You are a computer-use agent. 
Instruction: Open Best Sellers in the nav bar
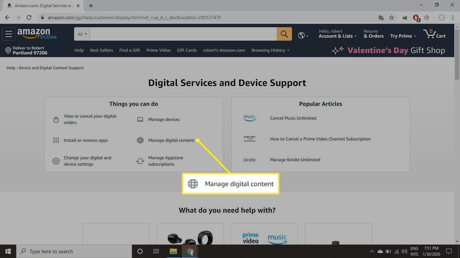coord(101,50)
